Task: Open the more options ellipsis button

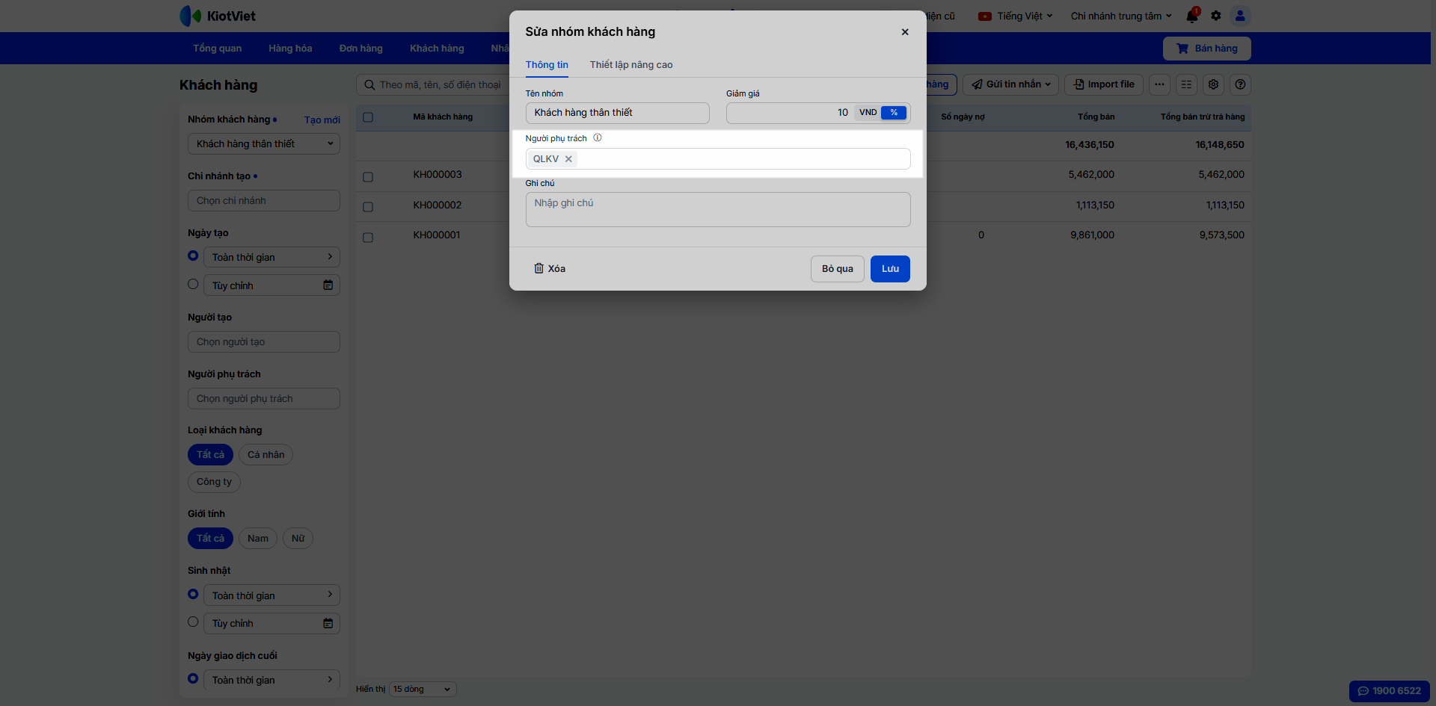Action: tap(1159, 84)
